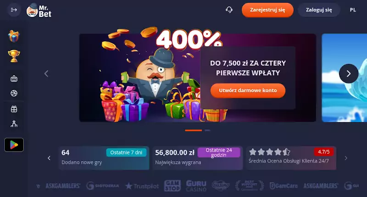Select the slot machine casino icon
Image resolution: width=367 pixels, height=197 pixels.
(14, 79)
